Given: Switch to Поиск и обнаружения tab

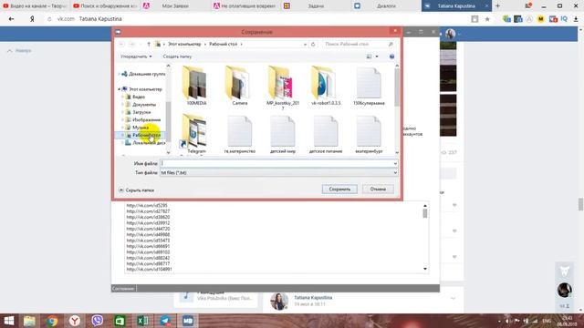Looking at the screenshot, I should point(105,6).
